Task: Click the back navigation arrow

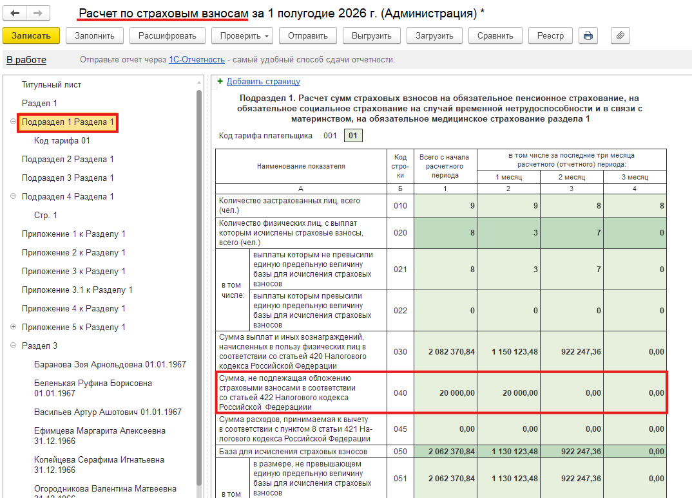Action: coord(15,14)
